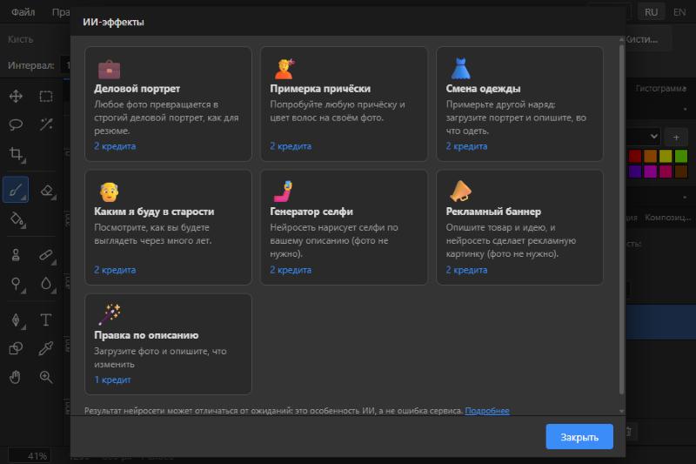Pick the orange color swatch
Viewport: 696px width, 464px height.
coord(650,156)
